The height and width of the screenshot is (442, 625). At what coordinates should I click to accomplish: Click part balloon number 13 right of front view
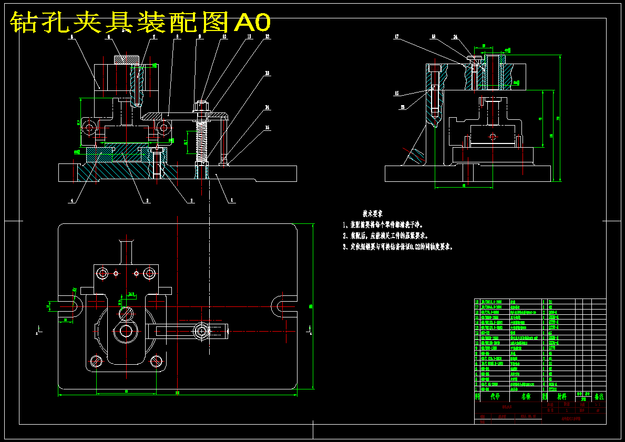tap(267, 73)
